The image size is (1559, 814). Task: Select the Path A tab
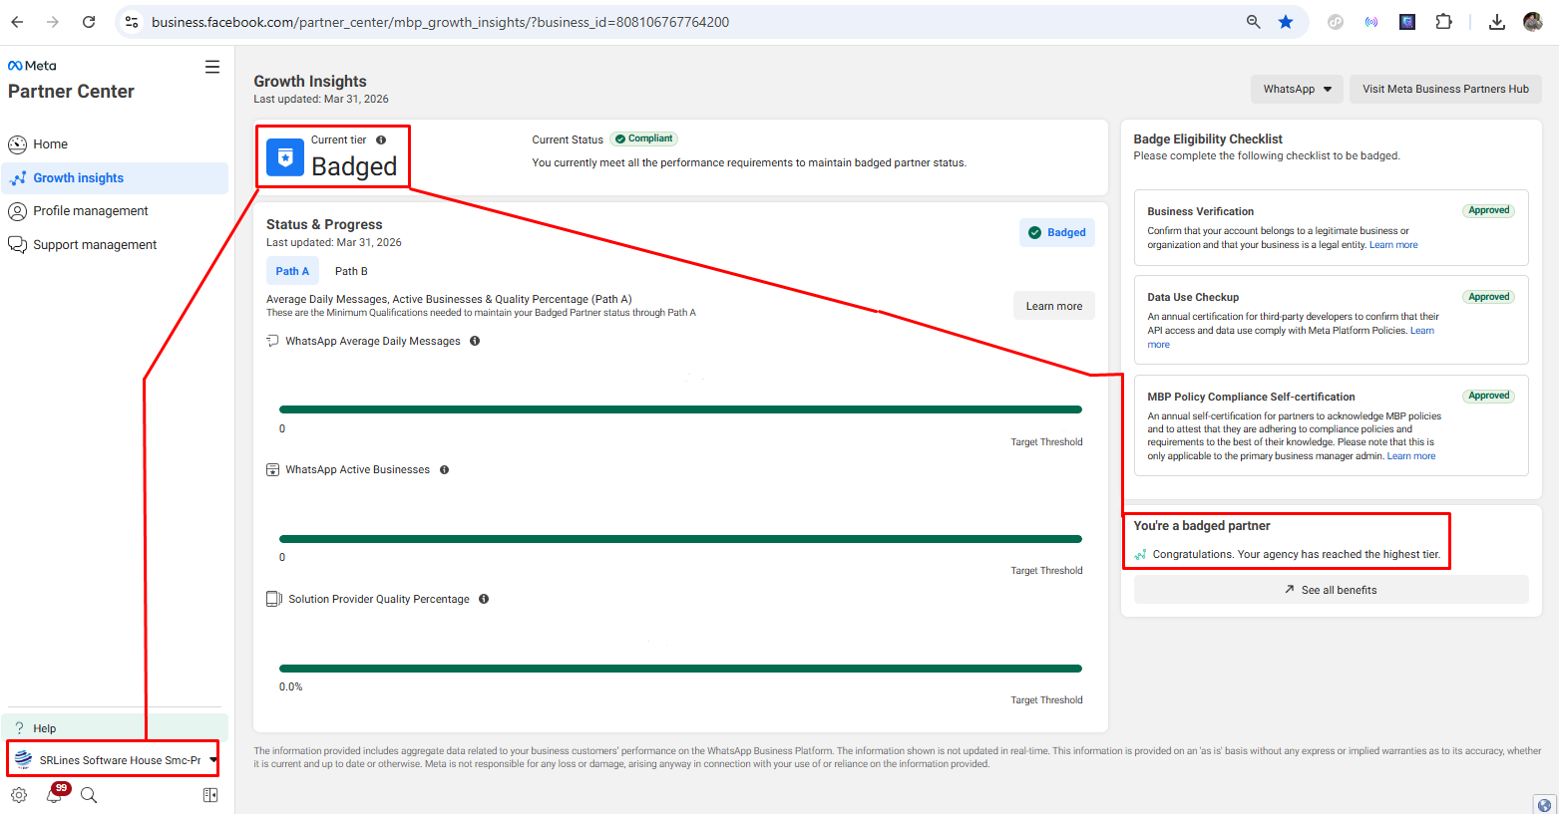292,271
